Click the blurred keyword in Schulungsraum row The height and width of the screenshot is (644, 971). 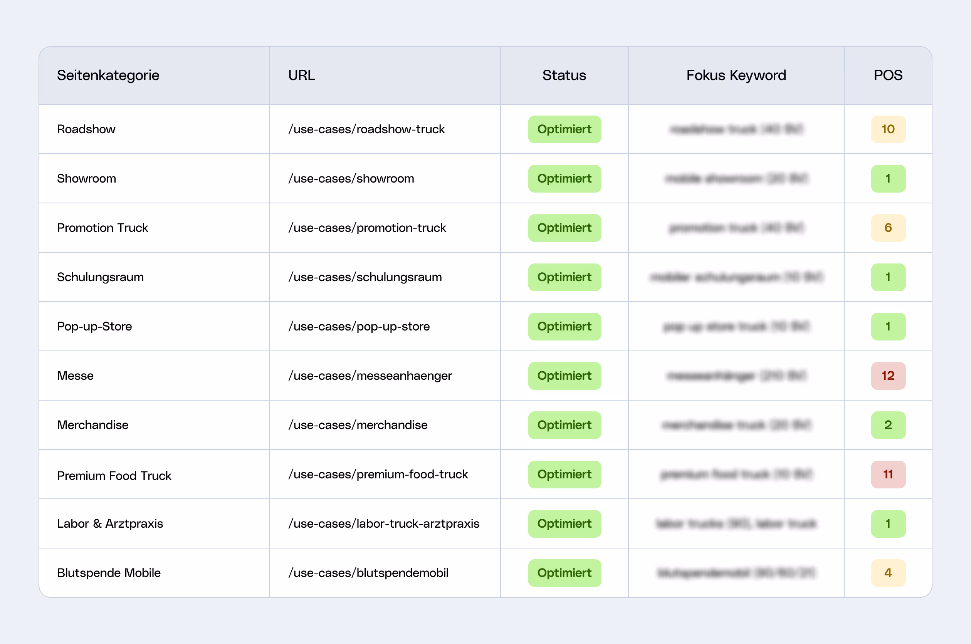pyautogui.click(x=736, y=277)
